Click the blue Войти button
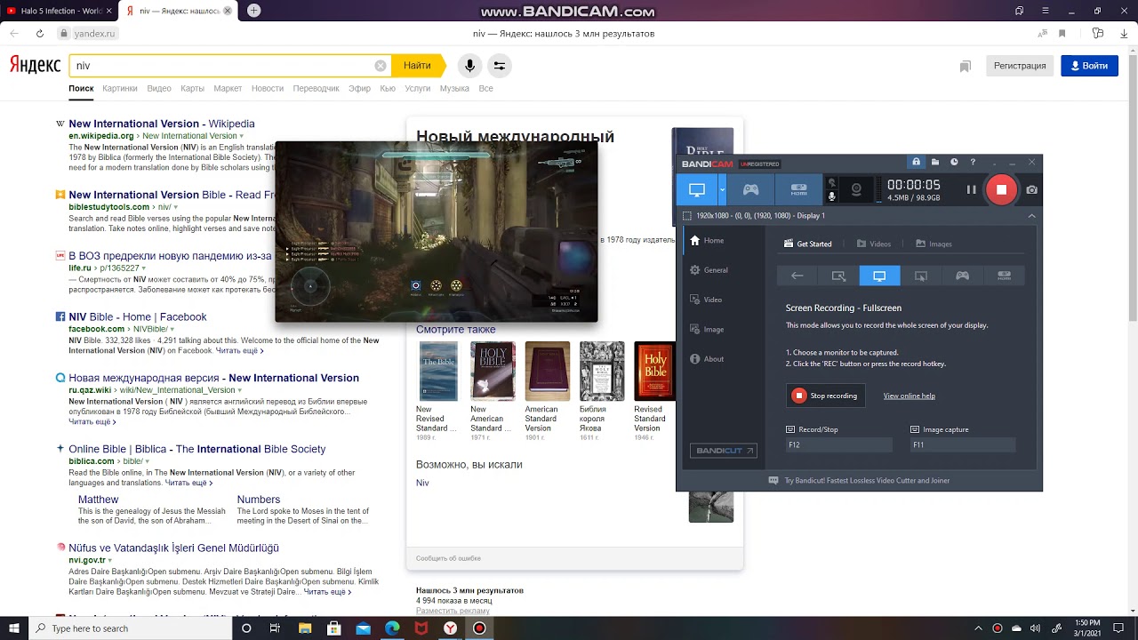This screenshot has height=640, width=1138. click(1089, 66)
